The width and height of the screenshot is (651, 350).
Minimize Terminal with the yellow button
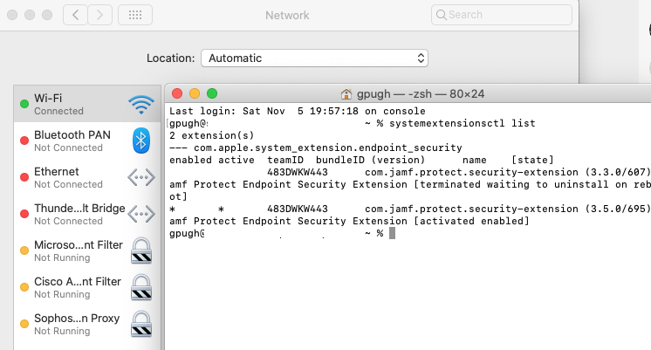pyautogui.click(x=195, y=93)
